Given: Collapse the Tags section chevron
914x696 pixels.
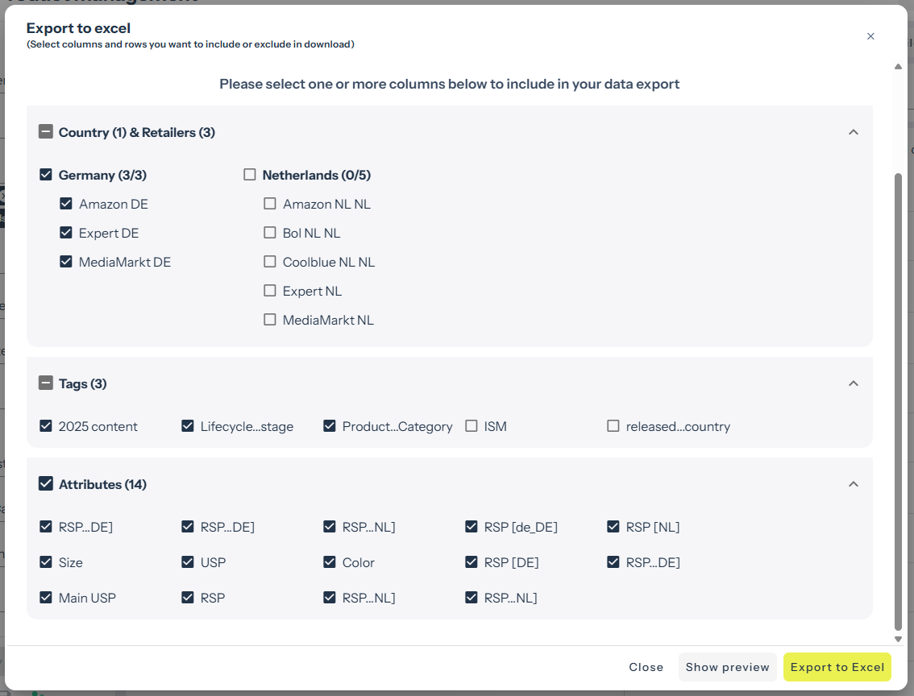Looking at the screenshot, I should pos(854,383).
